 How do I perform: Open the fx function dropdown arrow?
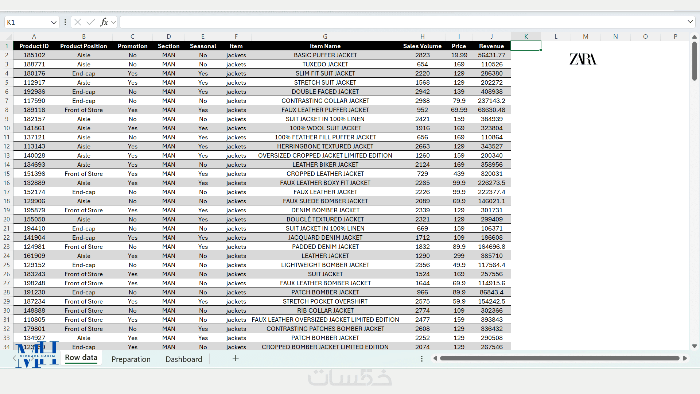[113, 22]
